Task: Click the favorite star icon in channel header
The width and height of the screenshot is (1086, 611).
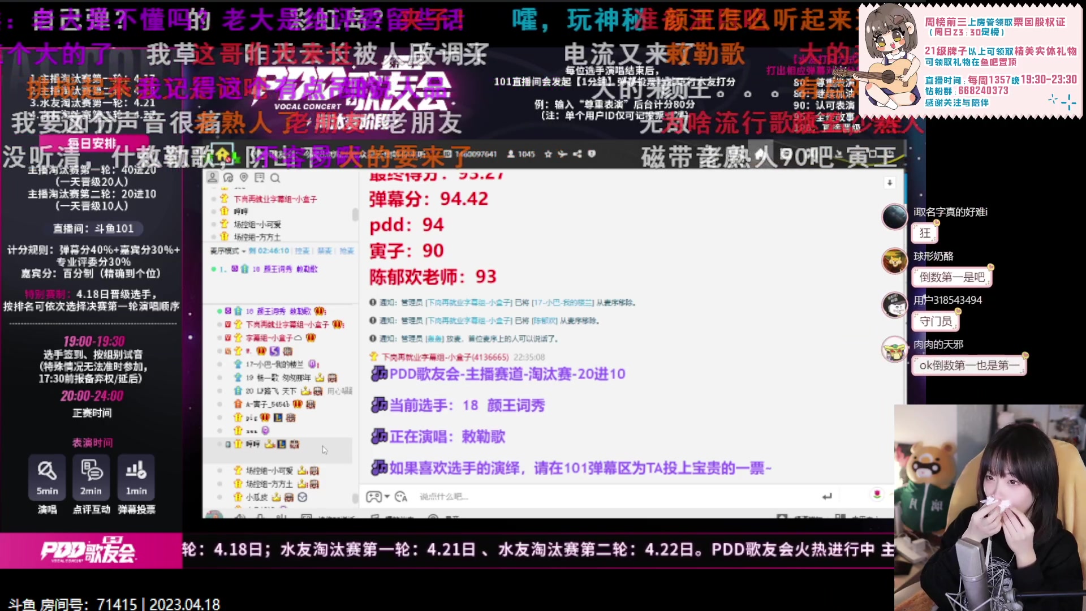Action: tap(548, 154)
